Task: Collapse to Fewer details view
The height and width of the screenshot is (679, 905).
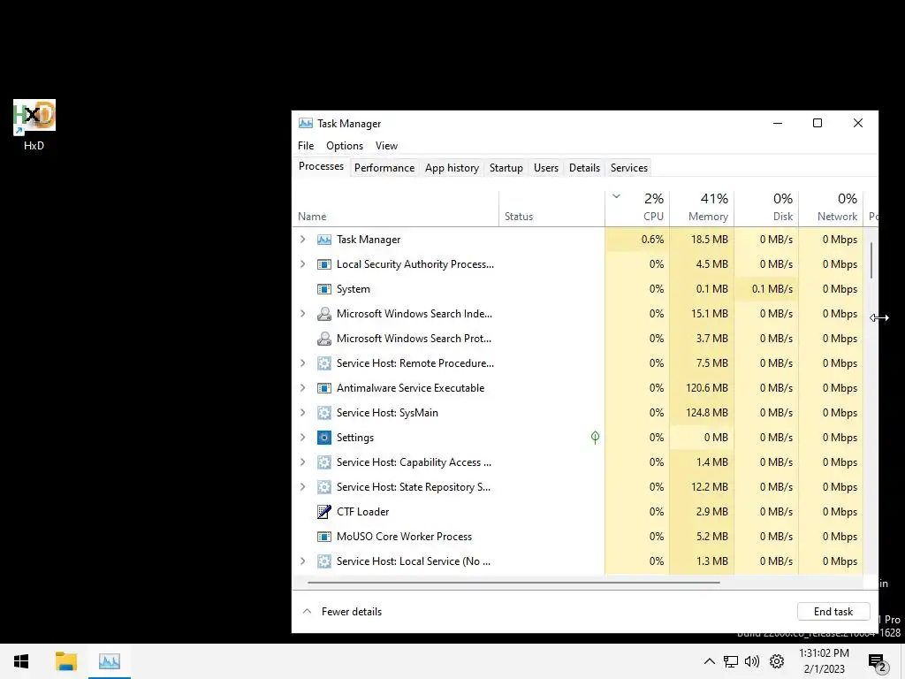Action: (342, 612)
